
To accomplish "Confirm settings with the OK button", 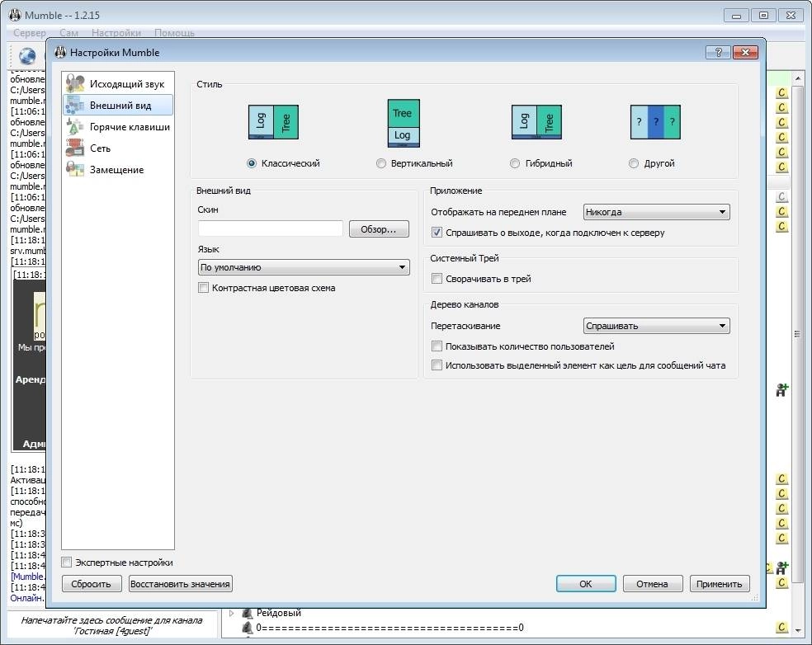I will [x=586, y=583].
